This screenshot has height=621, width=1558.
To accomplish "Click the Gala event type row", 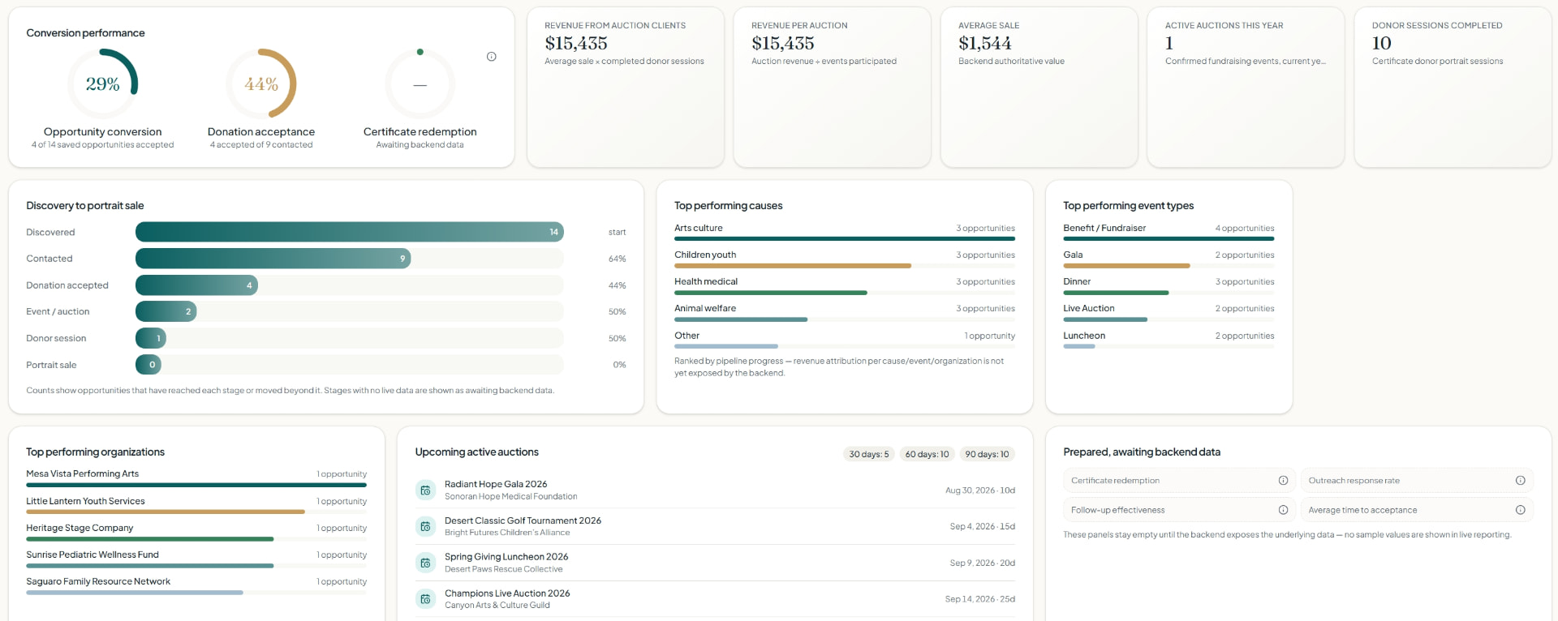I will coord(1168,259).
